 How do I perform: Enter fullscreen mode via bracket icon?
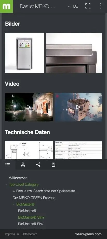tap(88, 6)
